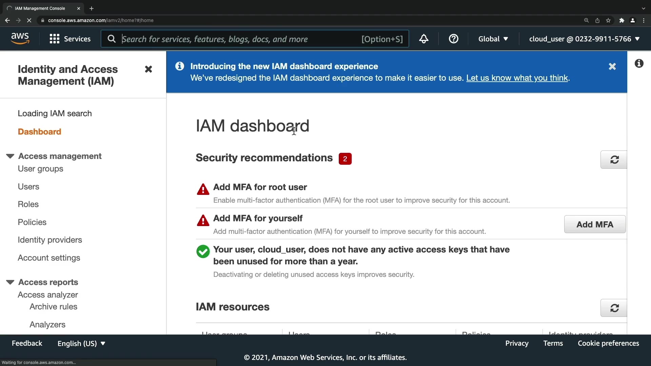Bookmark page with the star icon
Image resolution: width=651 pixels, height=366 pixels.
tap(608, 20)
